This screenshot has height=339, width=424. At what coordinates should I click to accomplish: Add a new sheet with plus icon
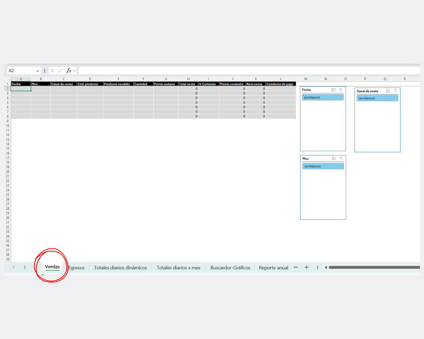point(307,267)
